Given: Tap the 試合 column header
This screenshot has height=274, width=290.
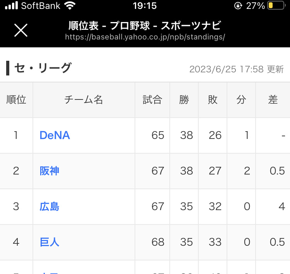Looking at the screenshot, I should tap(152, 100).
